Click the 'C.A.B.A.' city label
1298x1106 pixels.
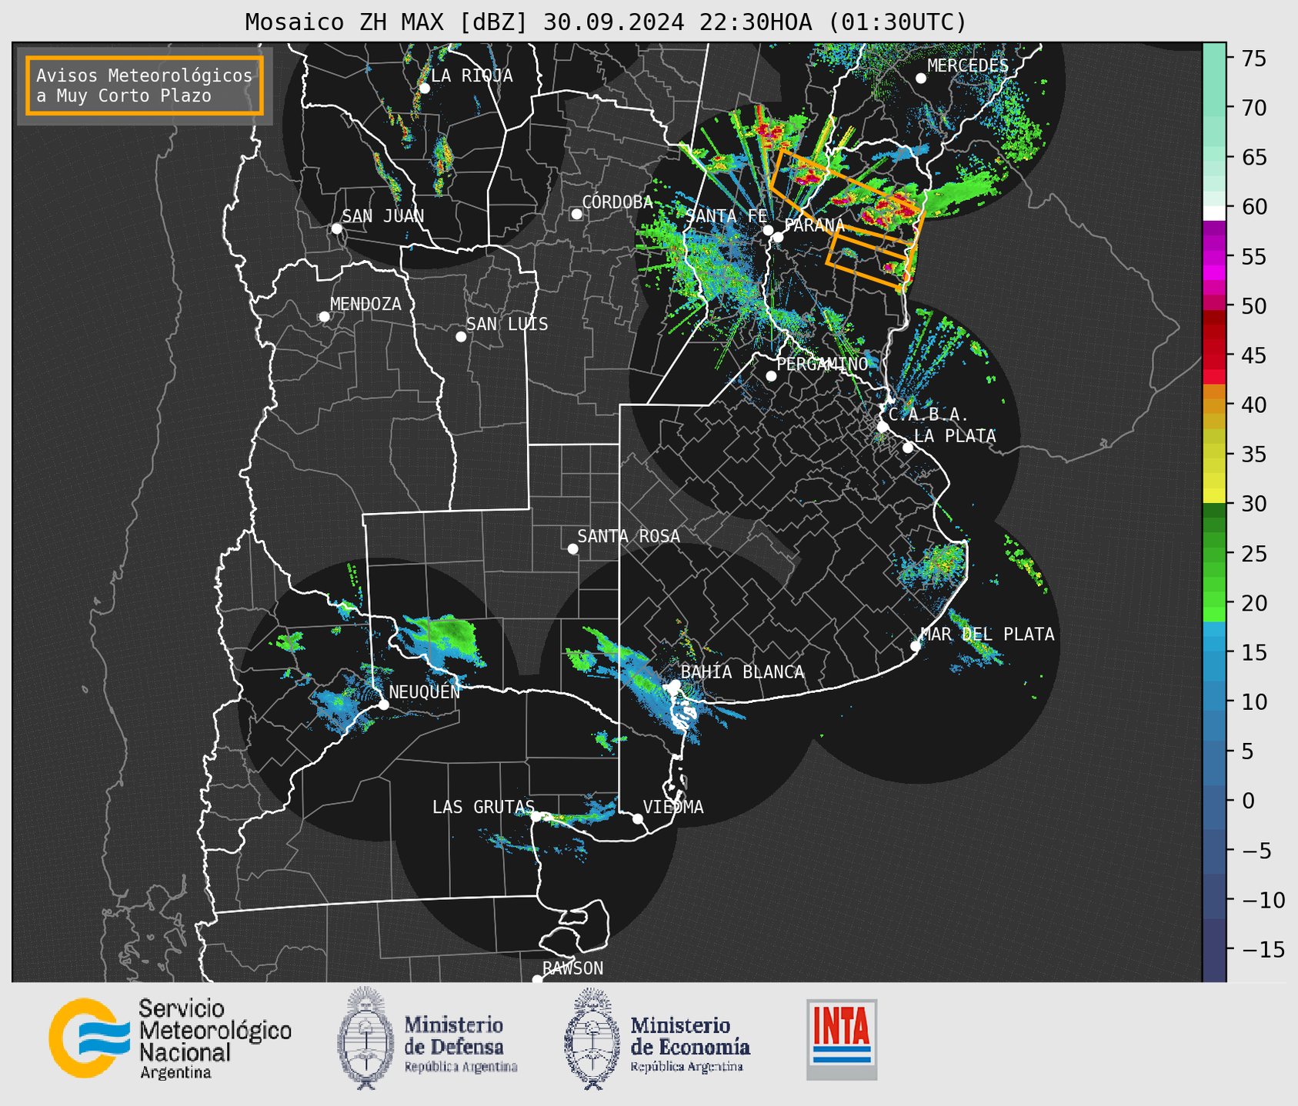928,415
